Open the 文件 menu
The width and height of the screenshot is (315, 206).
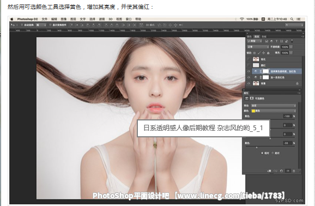click(44, 19)
